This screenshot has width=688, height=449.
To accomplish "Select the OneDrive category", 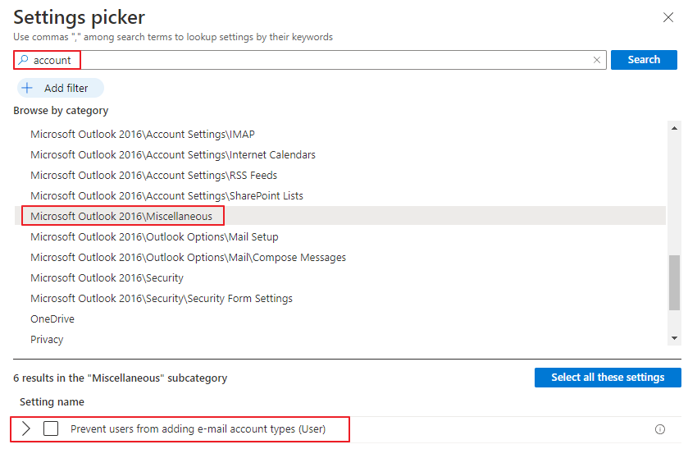I will click(x=52, y=319).
